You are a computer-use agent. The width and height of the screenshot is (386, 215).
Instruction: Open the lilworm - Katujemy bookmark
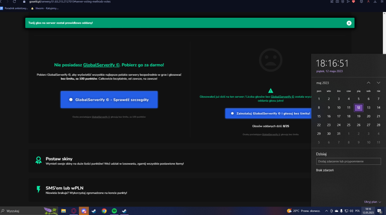45,8
